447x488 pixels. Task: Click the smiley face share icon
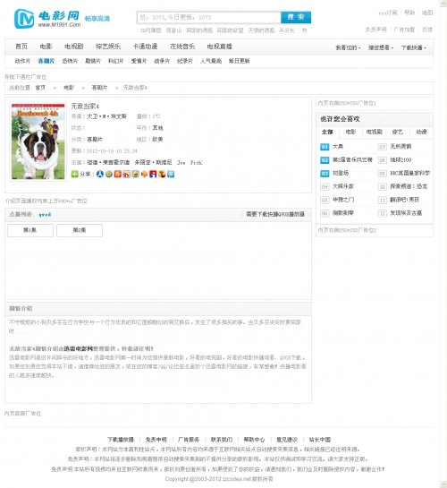click(135, 174)
